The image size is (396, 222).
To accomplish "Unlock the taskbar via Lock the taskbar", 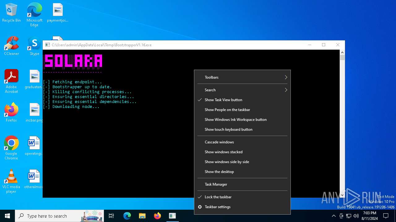I will (x=243, y=197).
